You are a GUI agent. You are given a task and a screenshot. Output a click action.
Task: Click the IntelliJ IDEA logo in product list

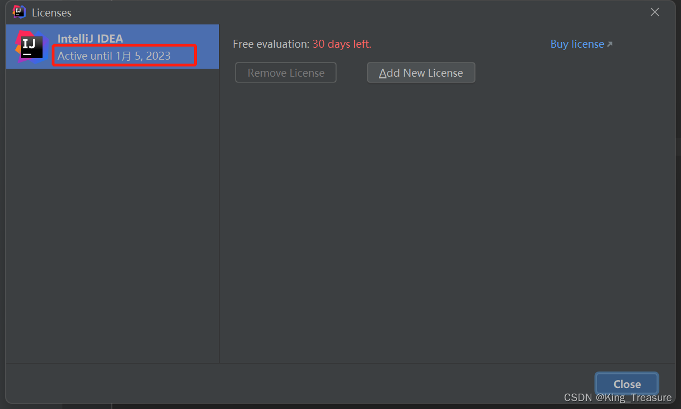click(x=30, y=47)
